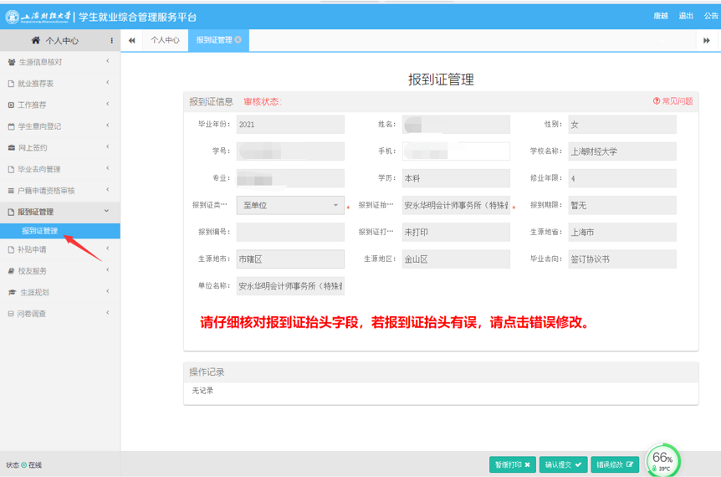Expand the 毕业去向管理 menu

click(108, 168)
